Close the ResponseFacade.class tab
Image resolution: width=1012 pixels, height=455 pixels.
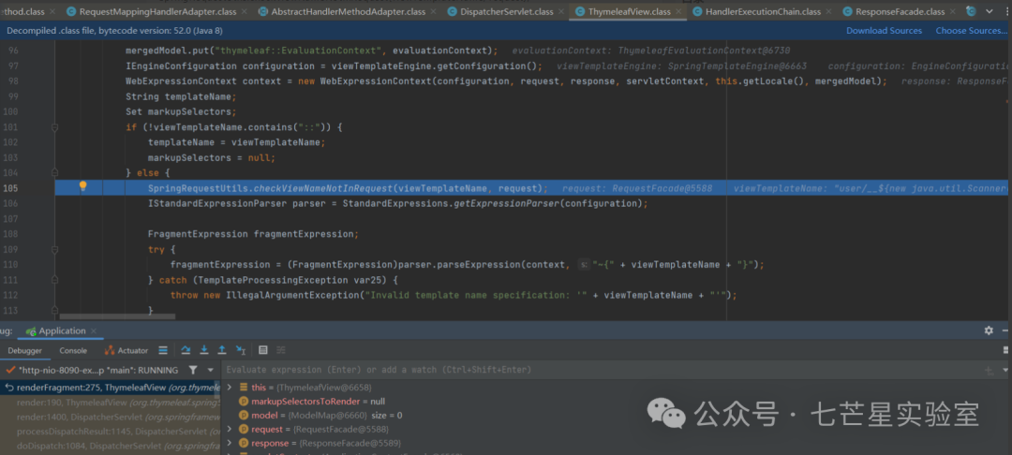(x=952, y=11)
